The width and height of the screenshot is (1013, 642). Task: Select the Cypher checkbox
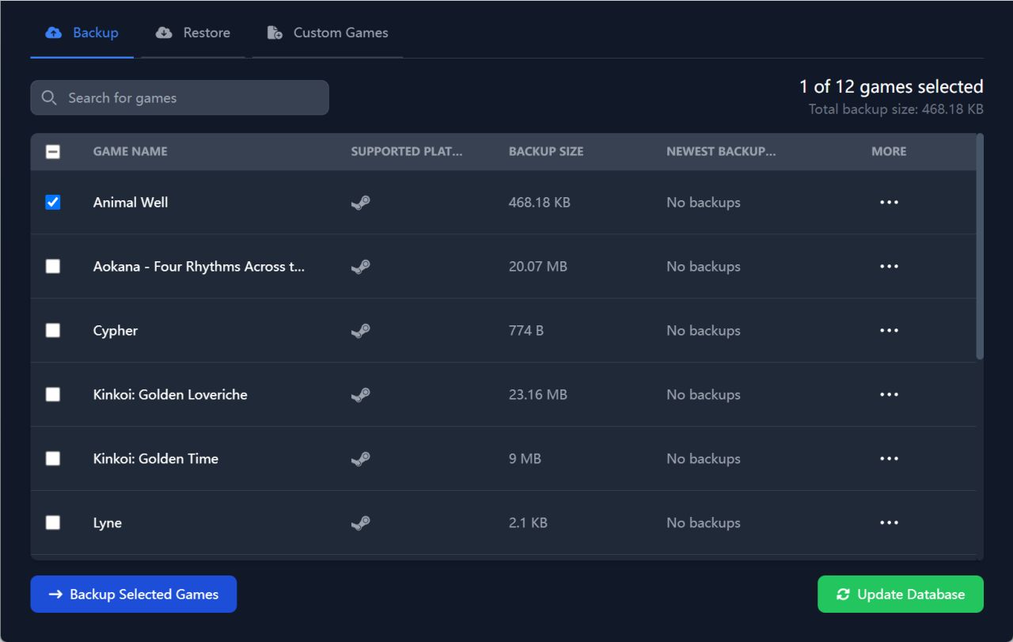tap(53, 331)
